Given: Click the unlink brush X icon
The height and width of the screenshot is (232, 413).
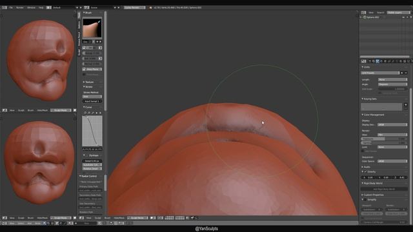Looking at the screenshot, I should tap(101, 42).
